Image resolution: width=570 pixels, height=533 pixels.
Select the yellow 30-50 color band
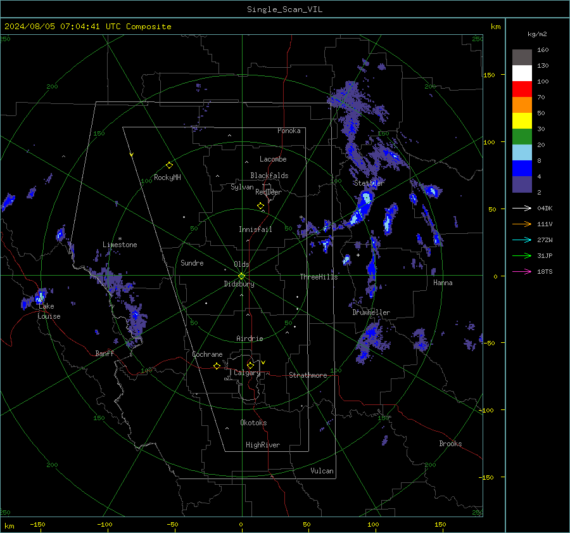pyautogui.click(x=522, y=121)
